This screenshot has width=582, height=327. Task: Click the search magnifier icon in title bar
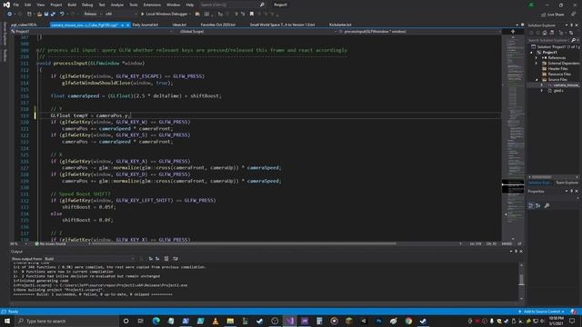pos(262,5)
